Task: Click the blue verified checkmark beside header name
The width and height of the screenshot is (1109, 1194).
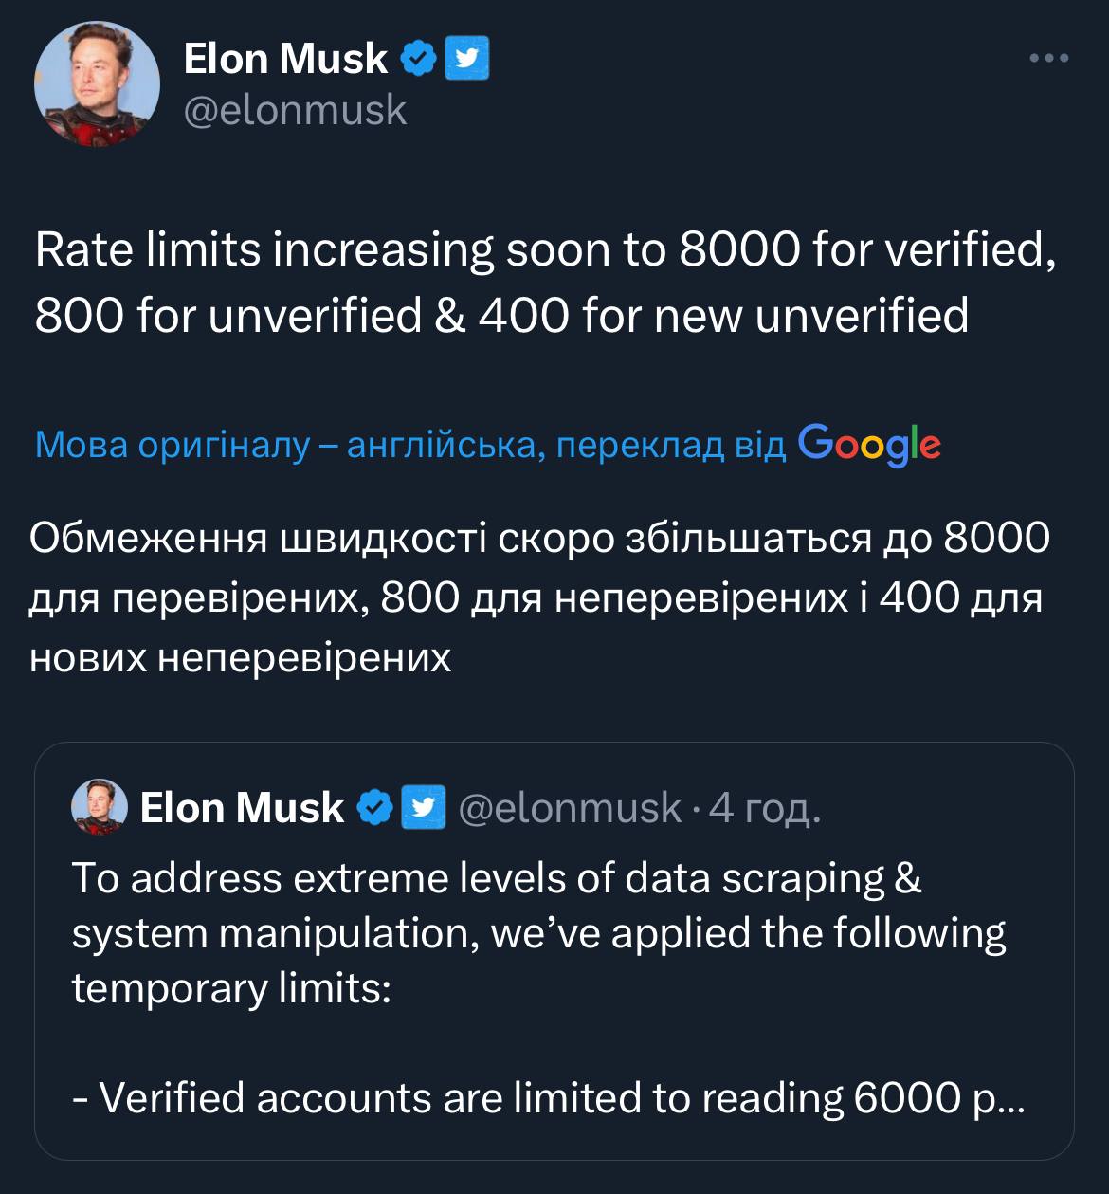Action: click(x=418, y=59)
